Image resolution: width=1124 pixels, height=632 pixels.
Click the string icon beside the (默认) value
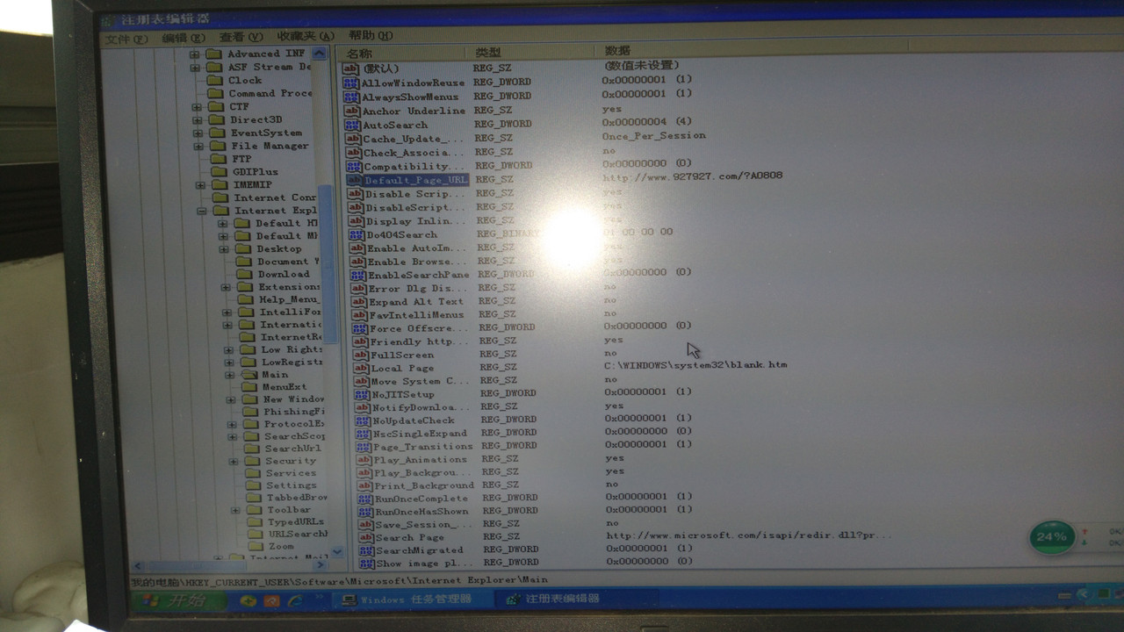(350, 68)
